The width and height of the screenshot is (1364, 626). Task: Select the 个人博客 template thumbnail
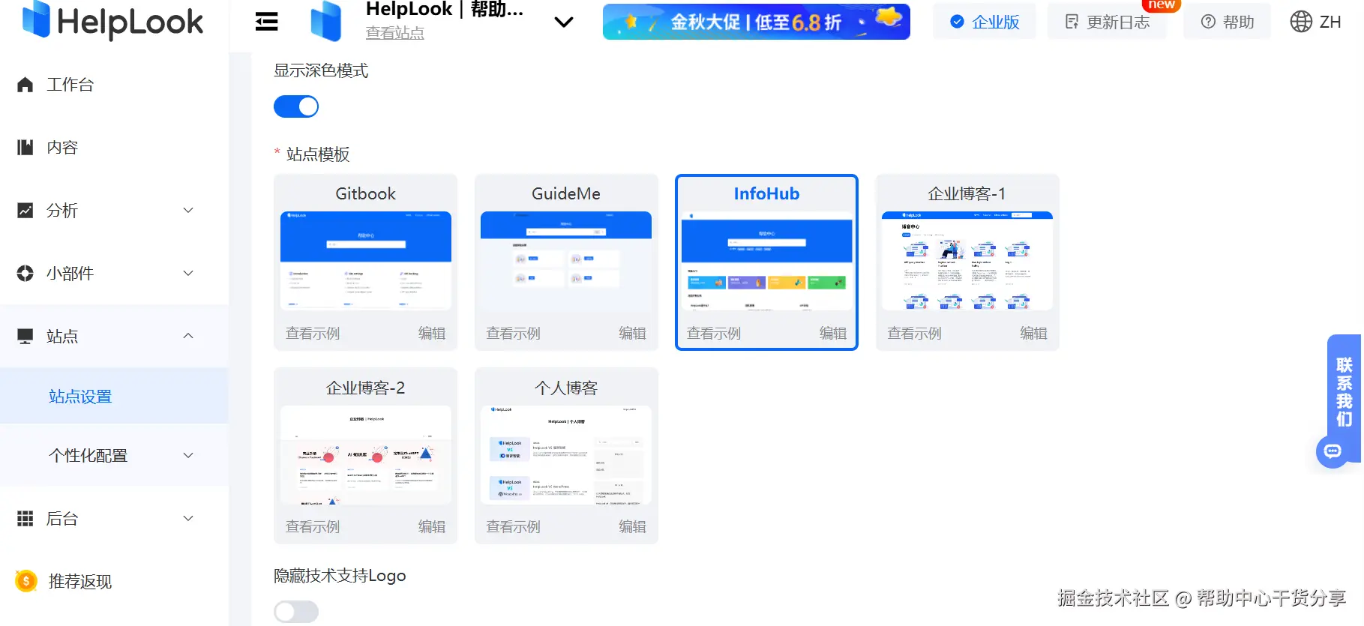566,455
